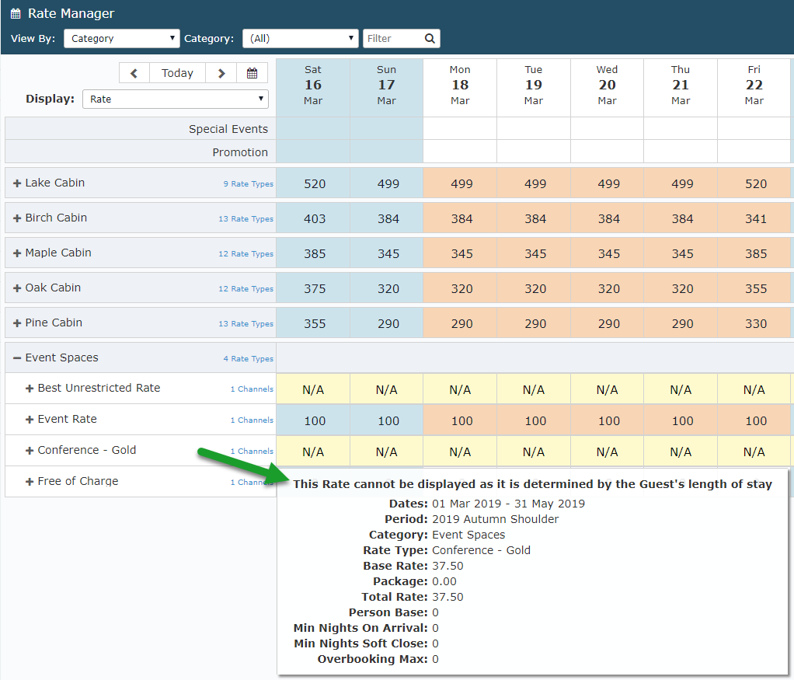
Task: Open Event Rate 1 Channels link
Action: point(252,420)
